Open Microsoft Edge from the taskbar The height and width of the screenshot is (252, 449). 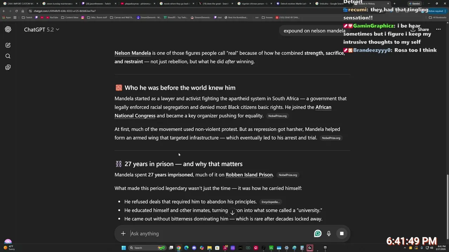pos(186,248)
